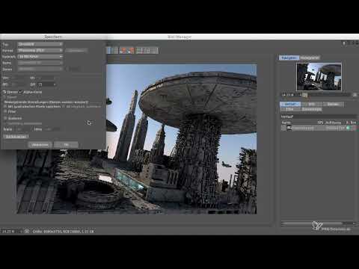Click the first blue Bild-Manager toolbar icon

[109, 51]
